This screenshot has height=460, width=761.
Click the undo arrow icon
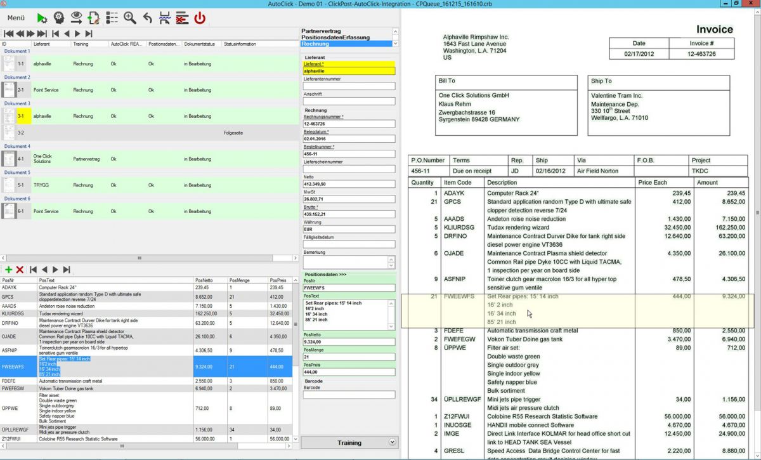point(147,18)
